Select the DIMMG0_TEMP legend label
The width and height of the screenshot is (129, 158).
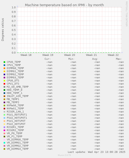tap(15, 68)
